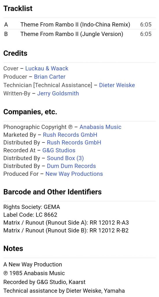Visit the New Way Productions link
Image resolution: width=159 pixels, height=297 pixels.
(74, 174)
